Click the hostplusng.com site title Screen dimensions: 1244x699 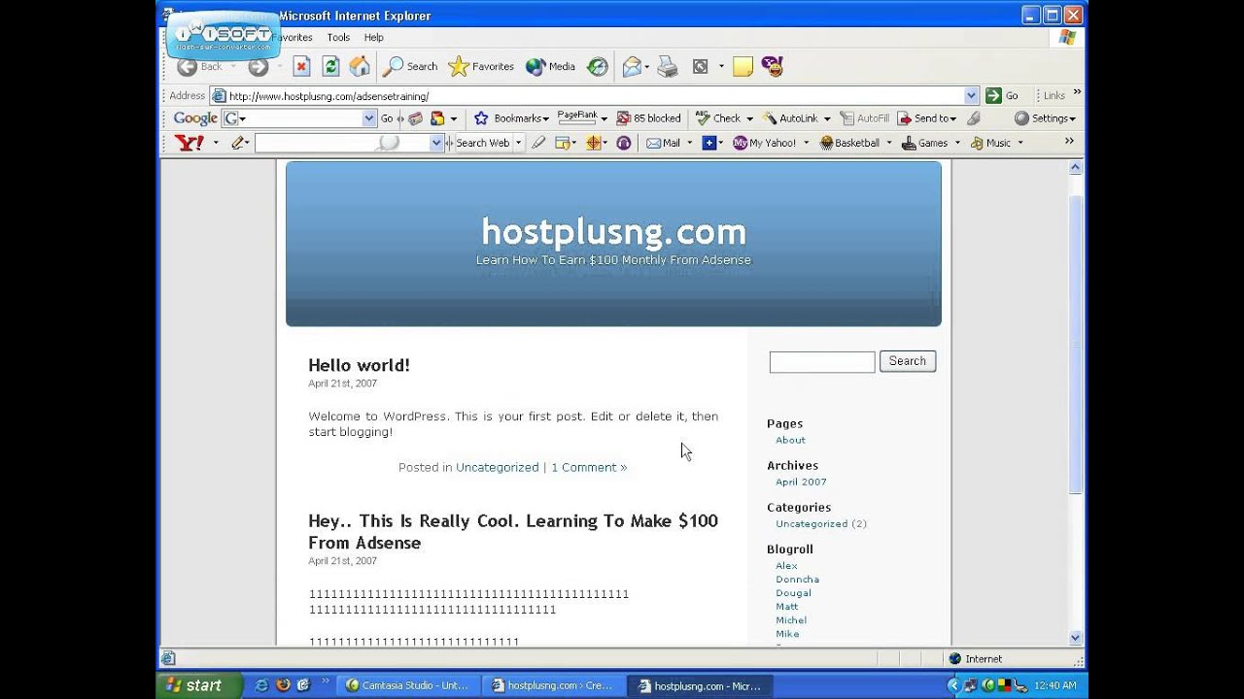point(613,231)
